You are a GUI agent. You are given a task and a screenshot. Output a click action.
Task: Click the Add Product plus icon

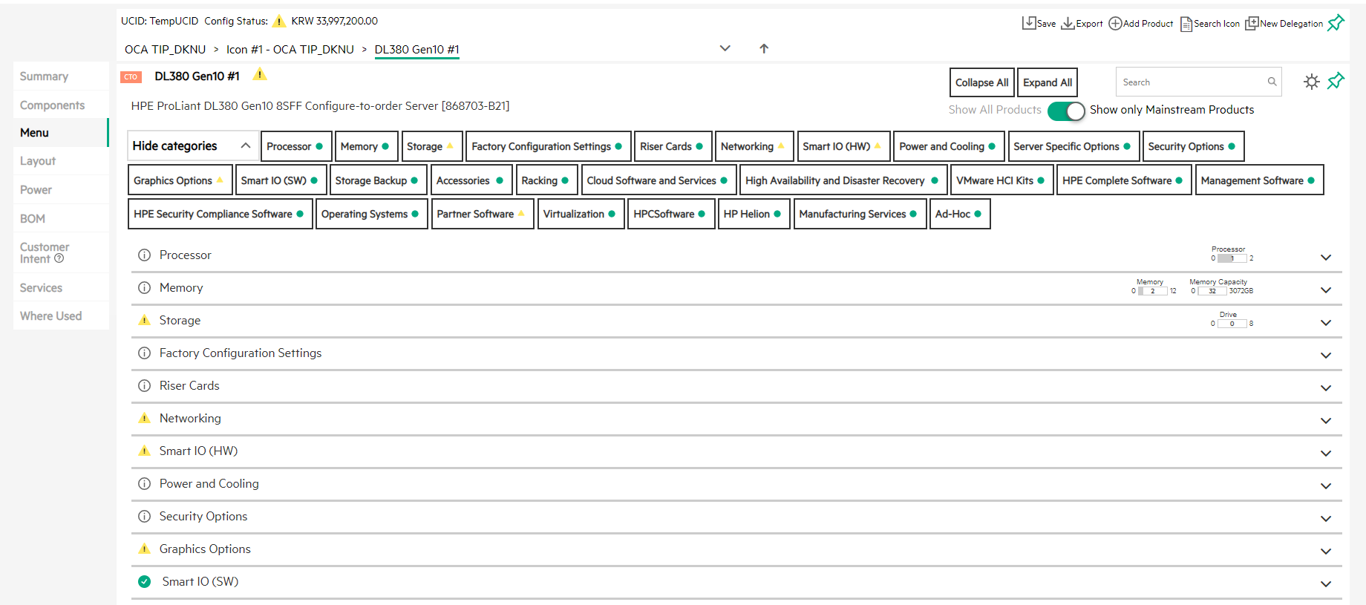(1115, 23)
